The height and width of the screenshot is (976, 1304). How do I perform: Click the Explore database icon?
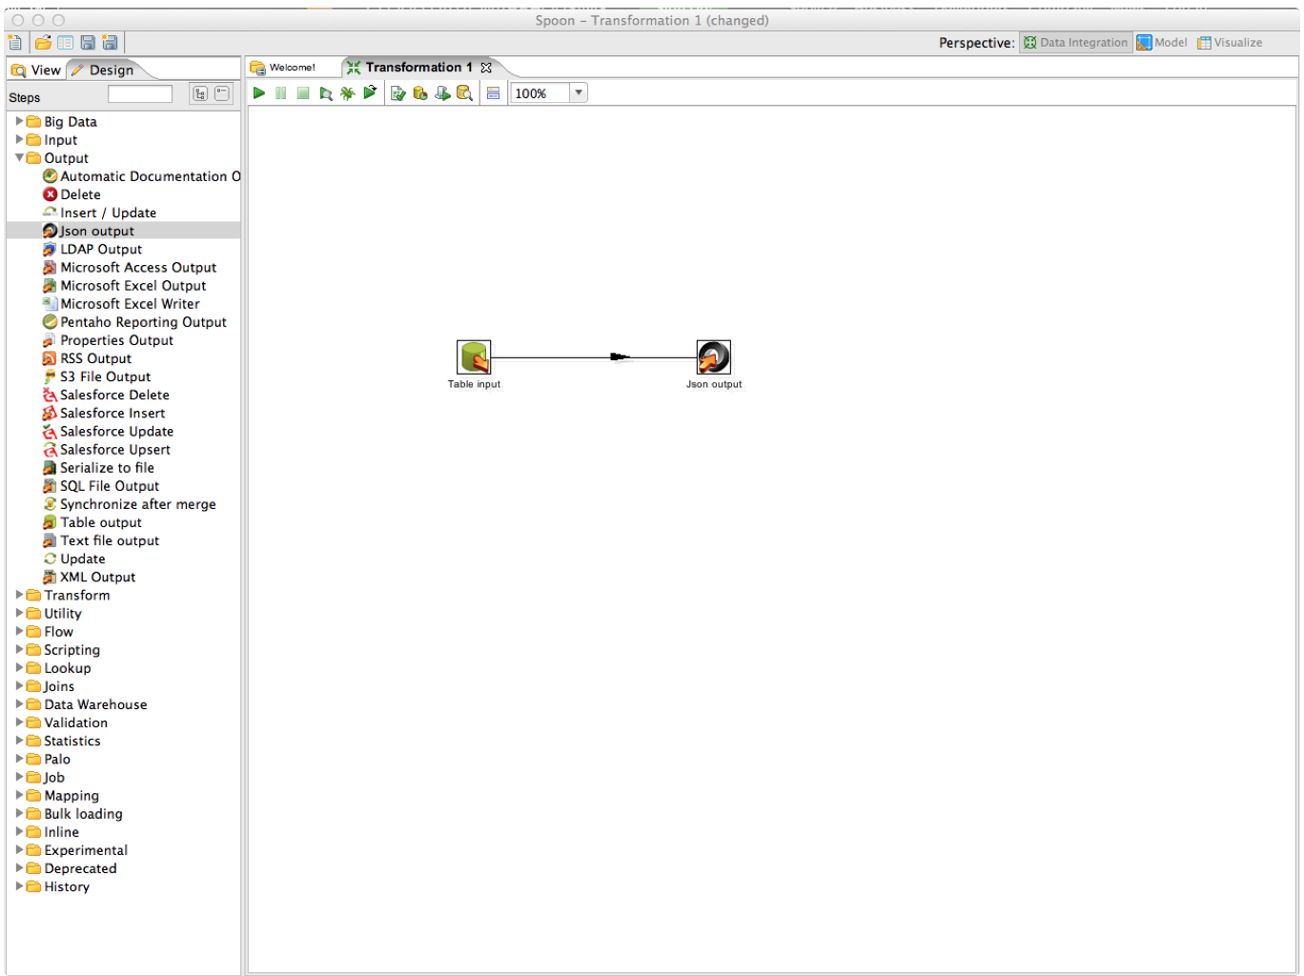(x=464, y=92)
